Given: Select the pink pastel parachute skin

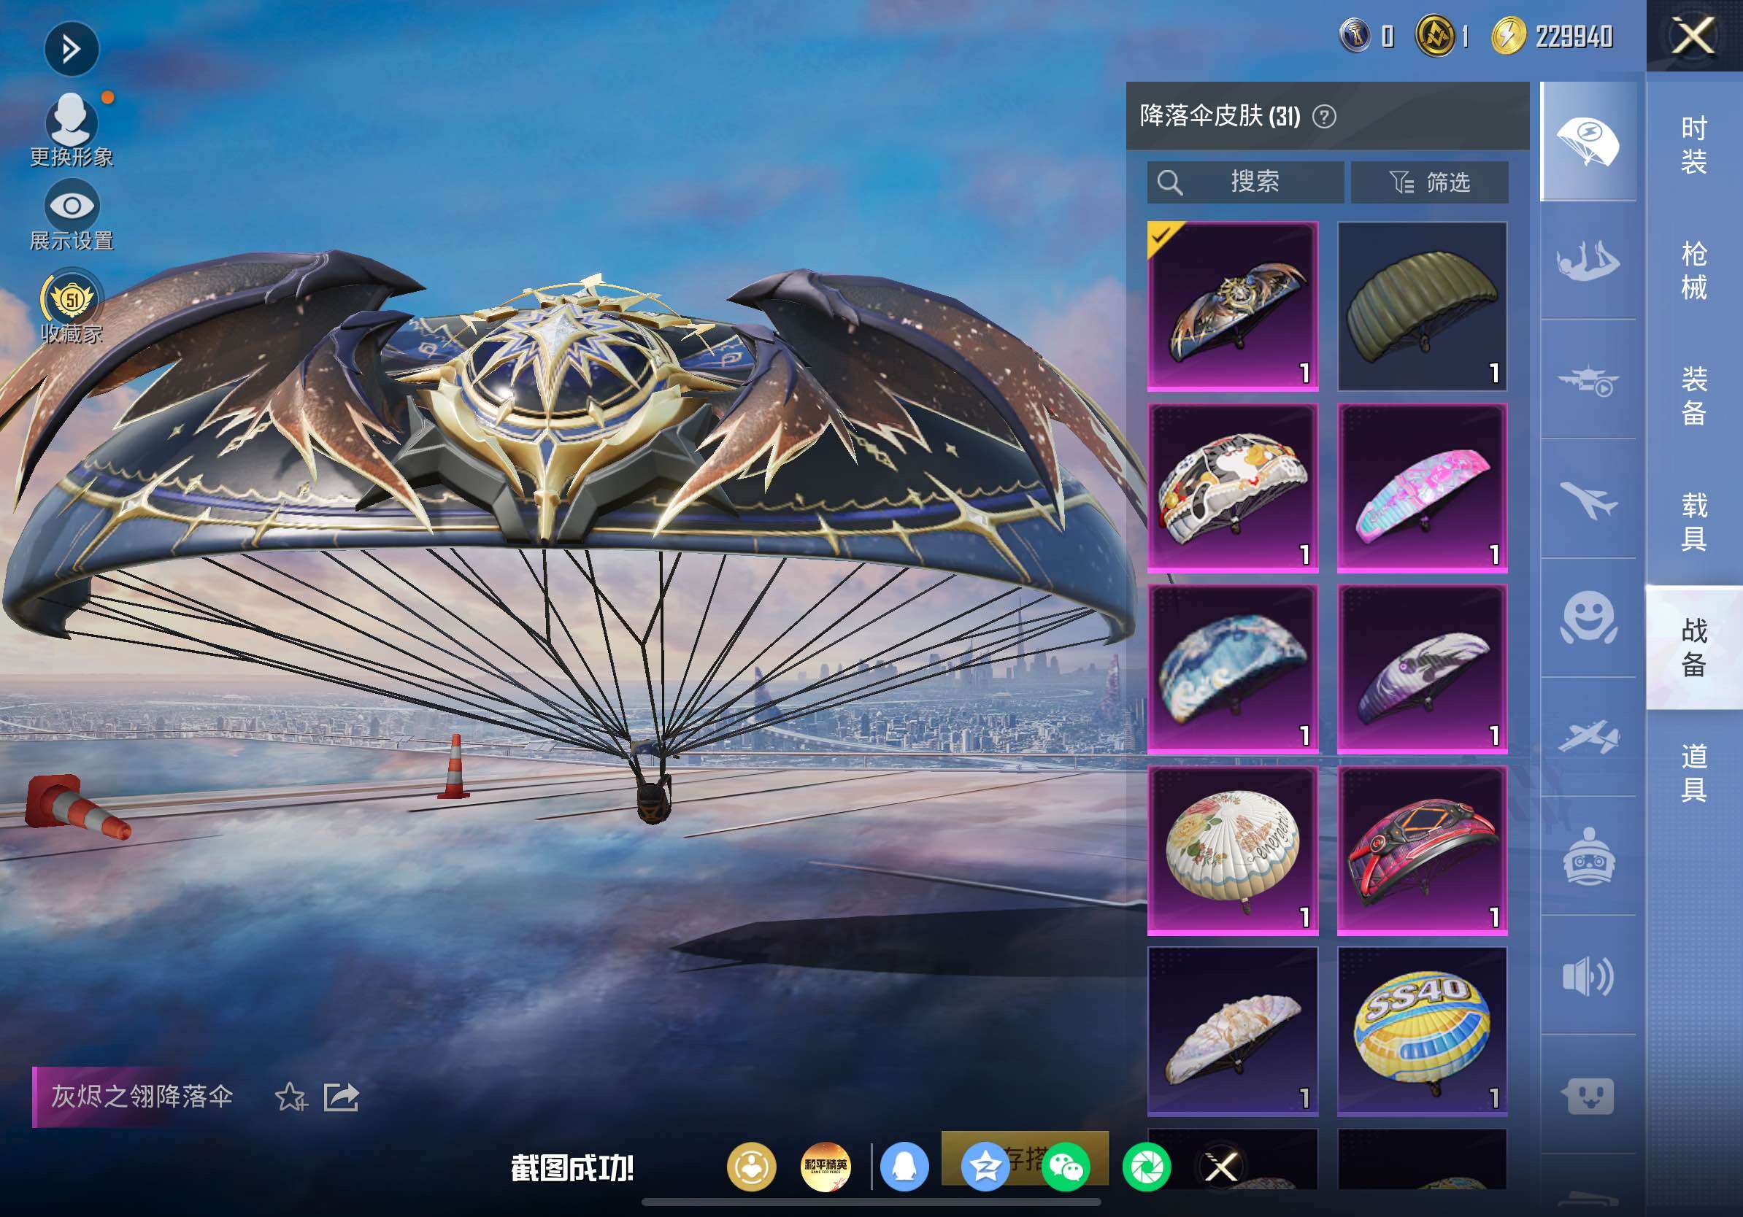Looking at the screenshot, I should (1422, 488).
